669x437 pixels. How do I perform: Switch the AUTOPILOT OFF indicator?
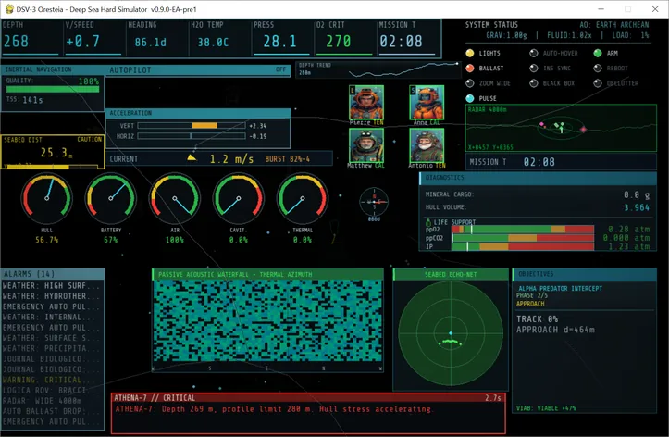280,69
